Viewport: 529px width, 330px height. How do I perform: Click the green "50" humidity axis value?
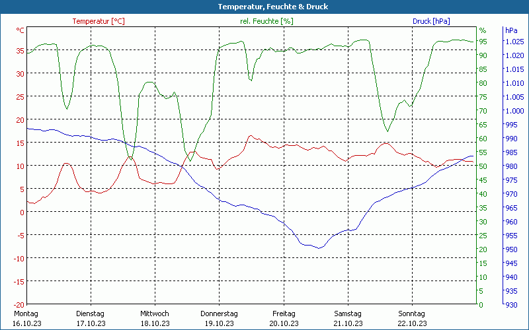coord(483,166)
